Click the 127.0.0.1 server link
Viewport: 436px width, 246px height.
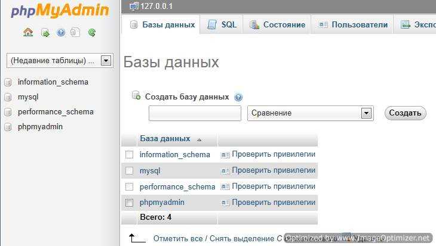(156, 6)
